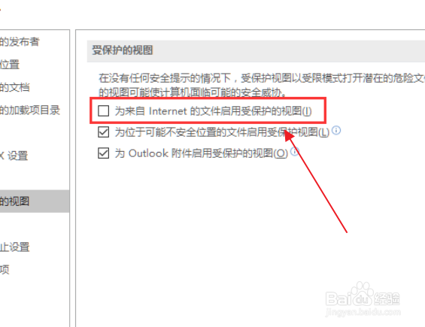Screen dimensions: 425x327
Task: Click the 为位于可能不安全位置 label text
Action: (222, 132)
